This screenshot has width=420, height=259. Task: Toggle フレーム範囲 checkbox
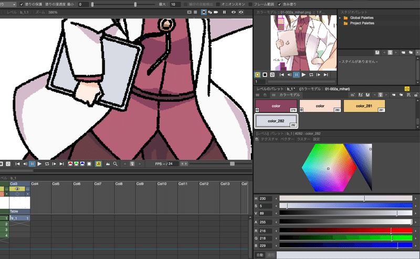pos(250,4)
